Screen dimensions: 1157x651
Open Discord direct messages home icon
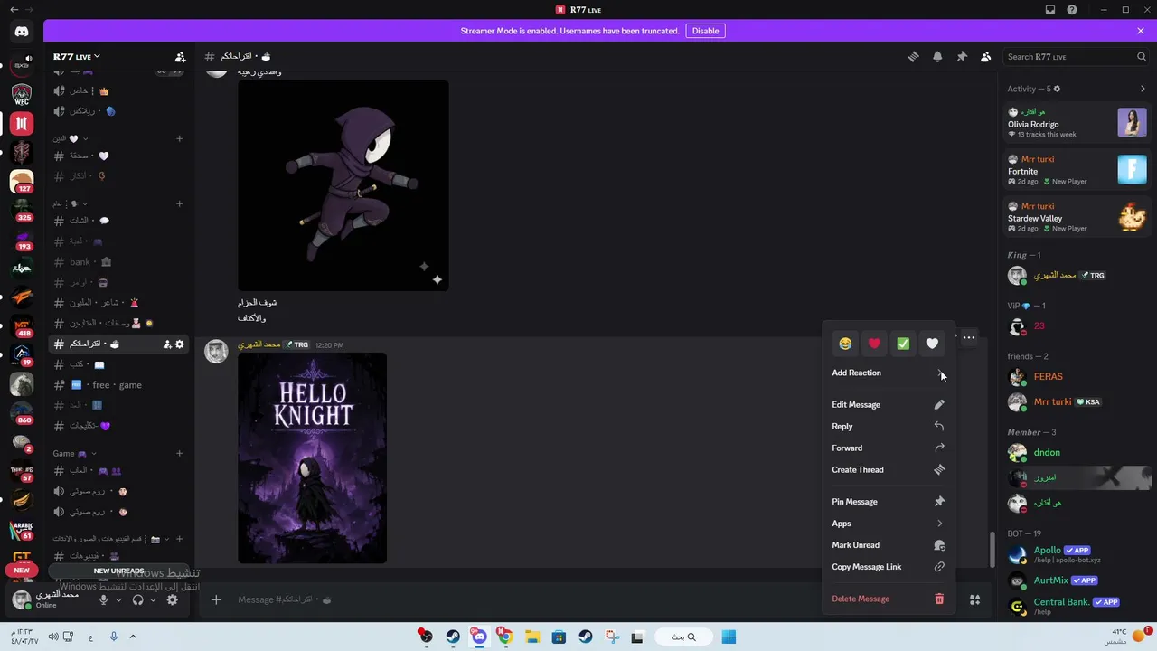22,32
